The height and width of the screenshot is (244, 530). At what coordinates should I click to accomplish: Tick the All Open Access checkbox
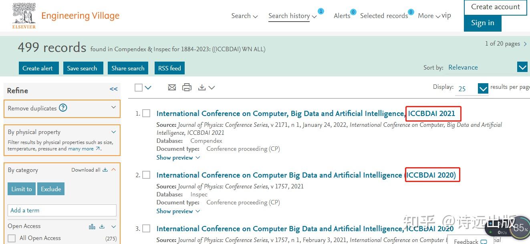(x=12, y=238)
